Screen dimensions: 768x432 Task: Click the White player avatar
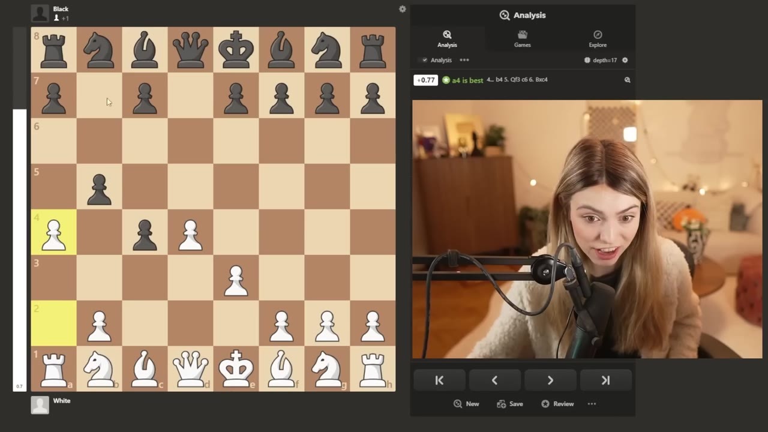(40, 405)
